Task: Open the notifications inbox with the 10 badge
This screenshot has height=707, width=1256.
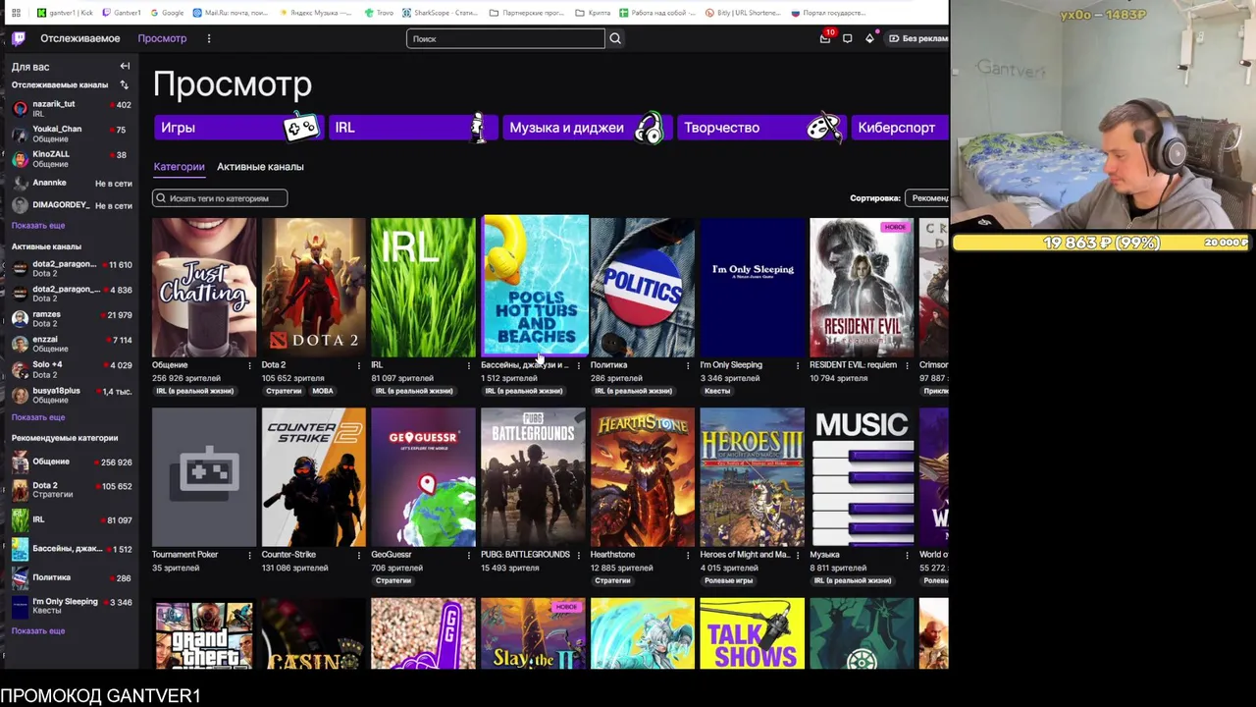Action: point(825,37)
